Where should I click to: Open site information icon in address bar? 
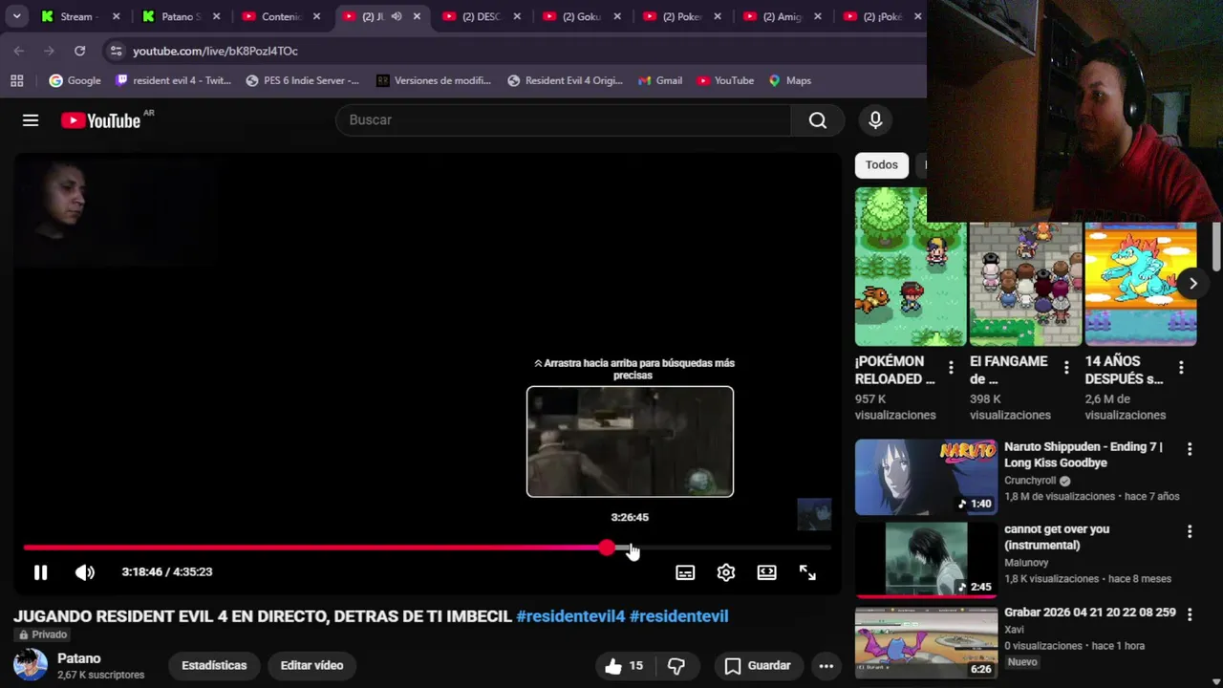pyautogui.click(x=116, y=51)
